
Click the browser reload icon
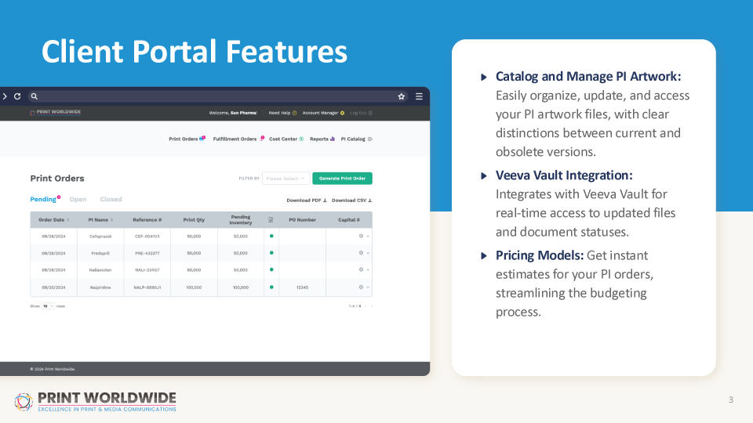tap(17, 96)
